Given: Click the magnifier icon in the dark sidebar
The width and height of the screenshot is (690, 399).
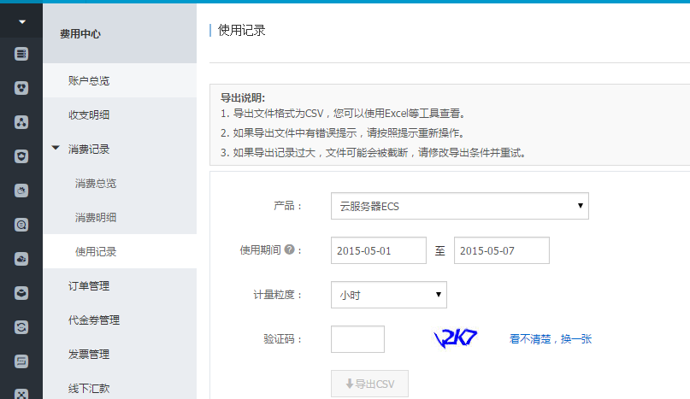Looking at the screenshot, I should 21,225.
